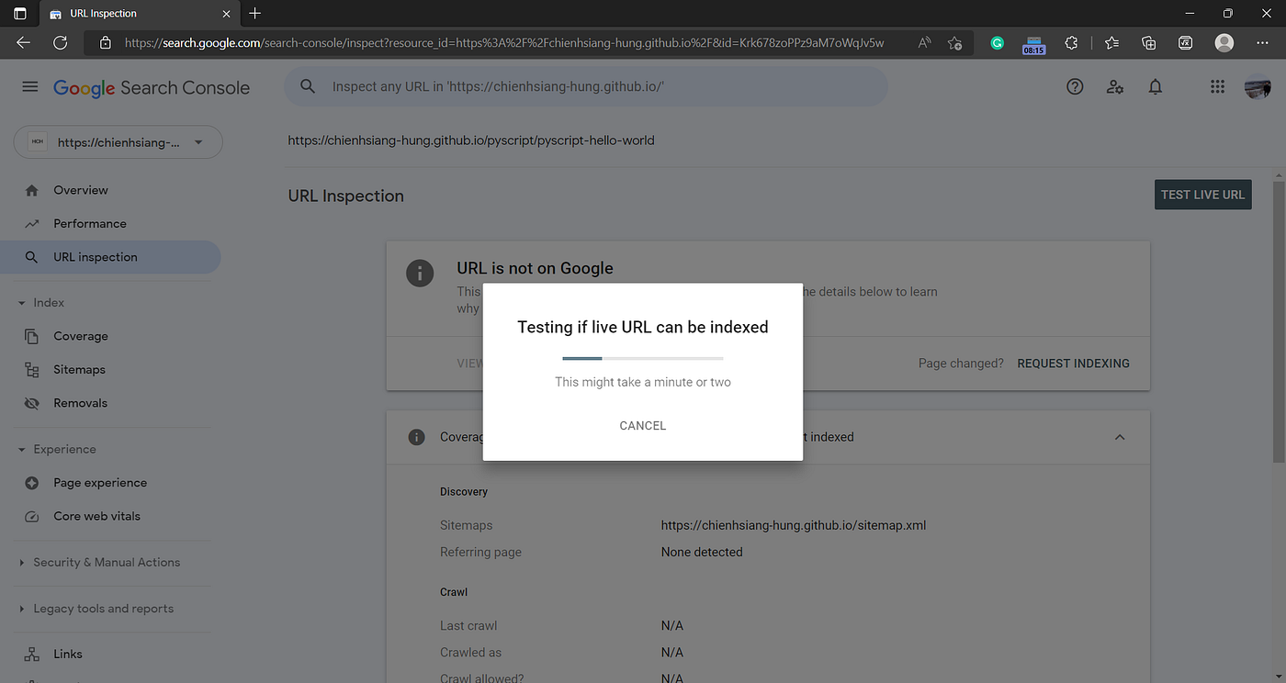The image size is (1286, 683).
Task: Expand Security & Manual Actions section
Action: tap(22, 563)
